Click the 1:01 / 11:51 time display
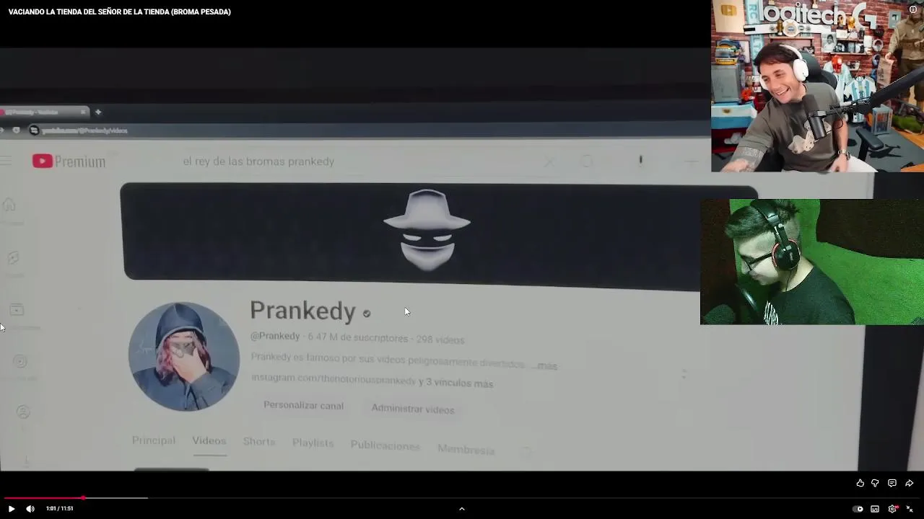The image size is (924, 519). 60,508
